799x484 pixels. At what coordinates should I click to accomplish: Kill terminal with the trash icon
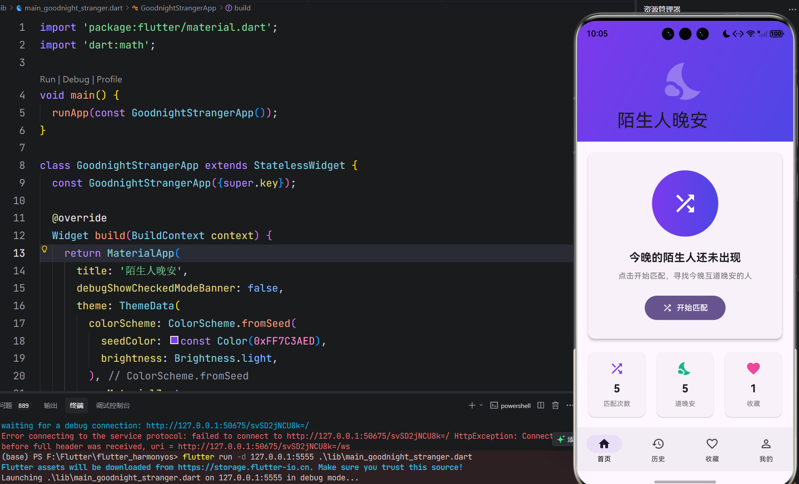pos(555,405)
